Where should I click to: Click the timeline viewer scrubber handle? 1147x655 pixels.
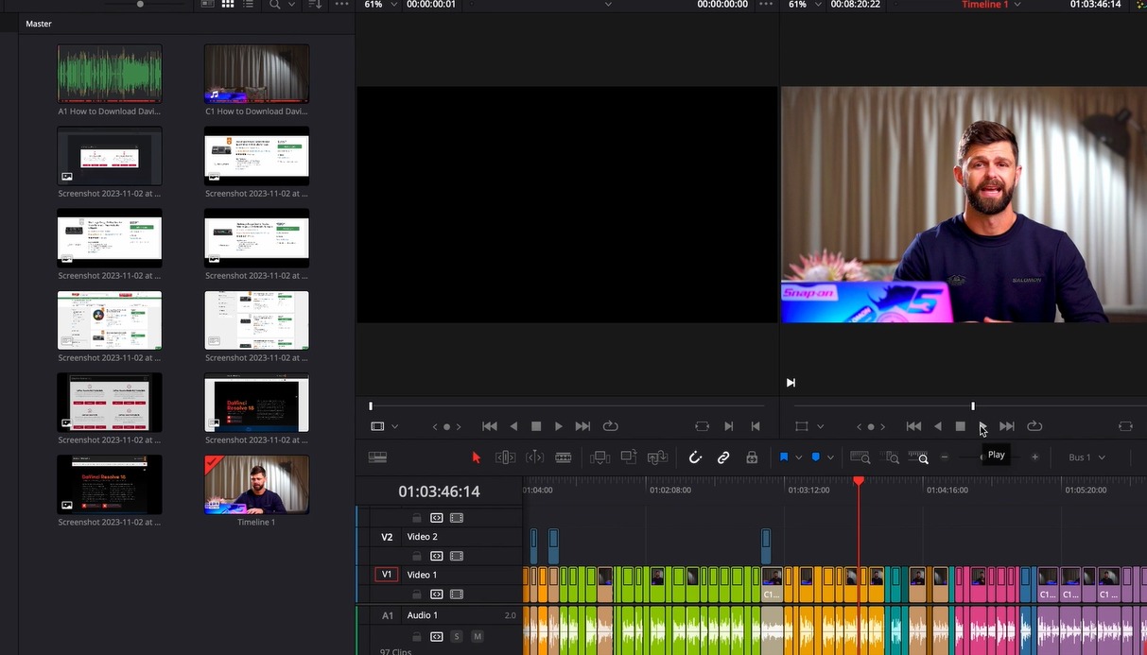[973, 406]
